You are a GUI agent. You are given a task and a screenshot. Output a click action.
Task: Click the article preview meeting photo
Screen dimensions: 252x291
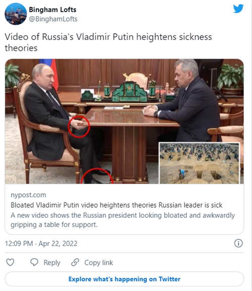click(124, 122)
